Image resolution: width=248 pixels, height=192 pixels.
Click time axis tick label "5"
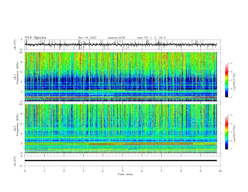pos(122,171)
